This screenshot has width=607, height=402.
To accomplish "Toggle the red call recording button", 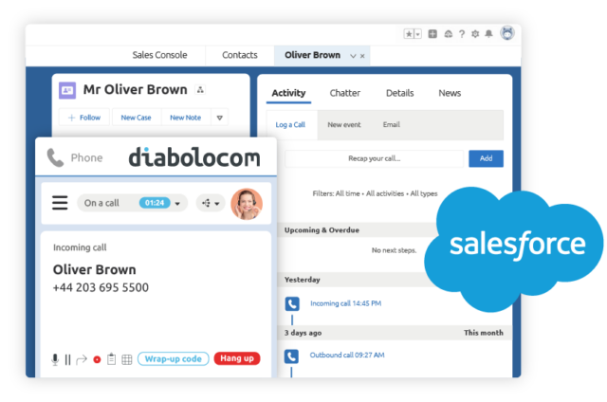I will 97,360.
